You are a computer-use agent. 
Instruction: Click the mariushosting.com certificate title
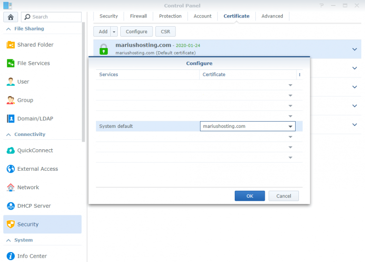(143, 45)
